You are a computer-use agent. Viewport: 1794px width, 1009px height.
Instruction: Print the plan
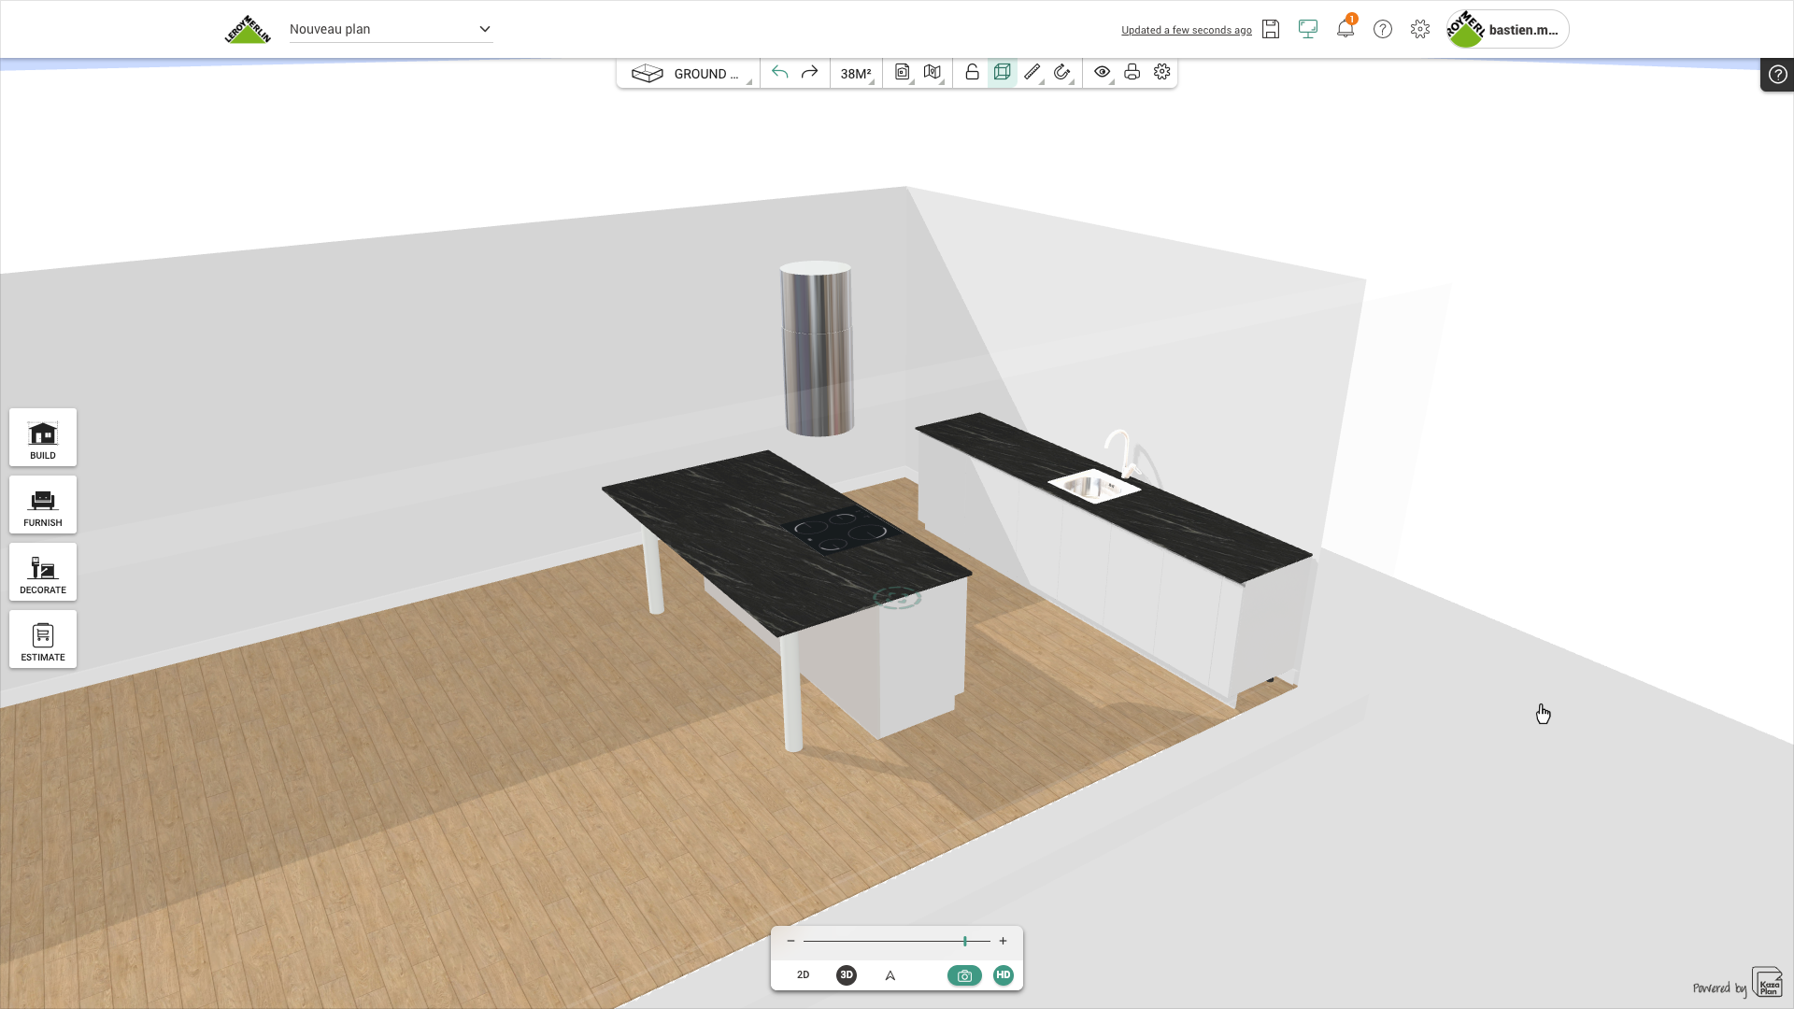tap(1132, 72)
